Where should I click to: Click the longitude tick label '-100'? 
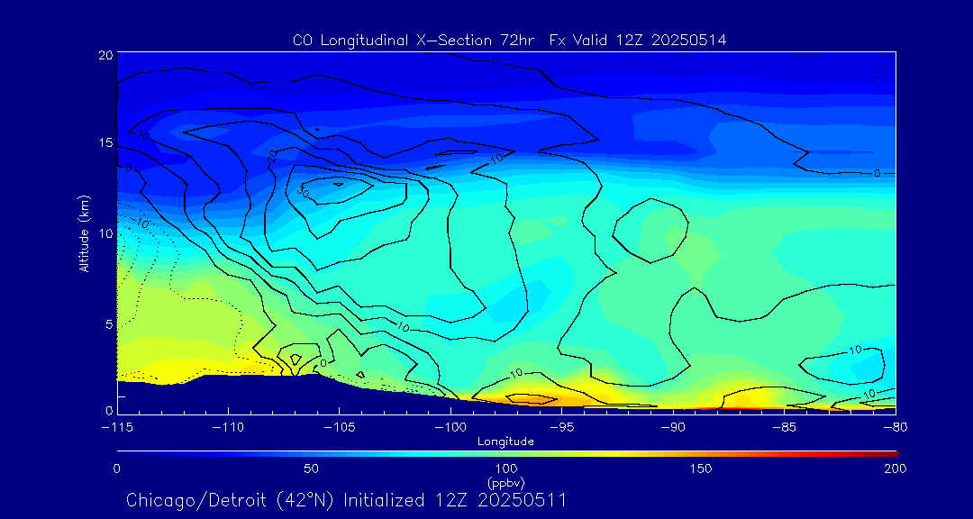coord(450,428)
